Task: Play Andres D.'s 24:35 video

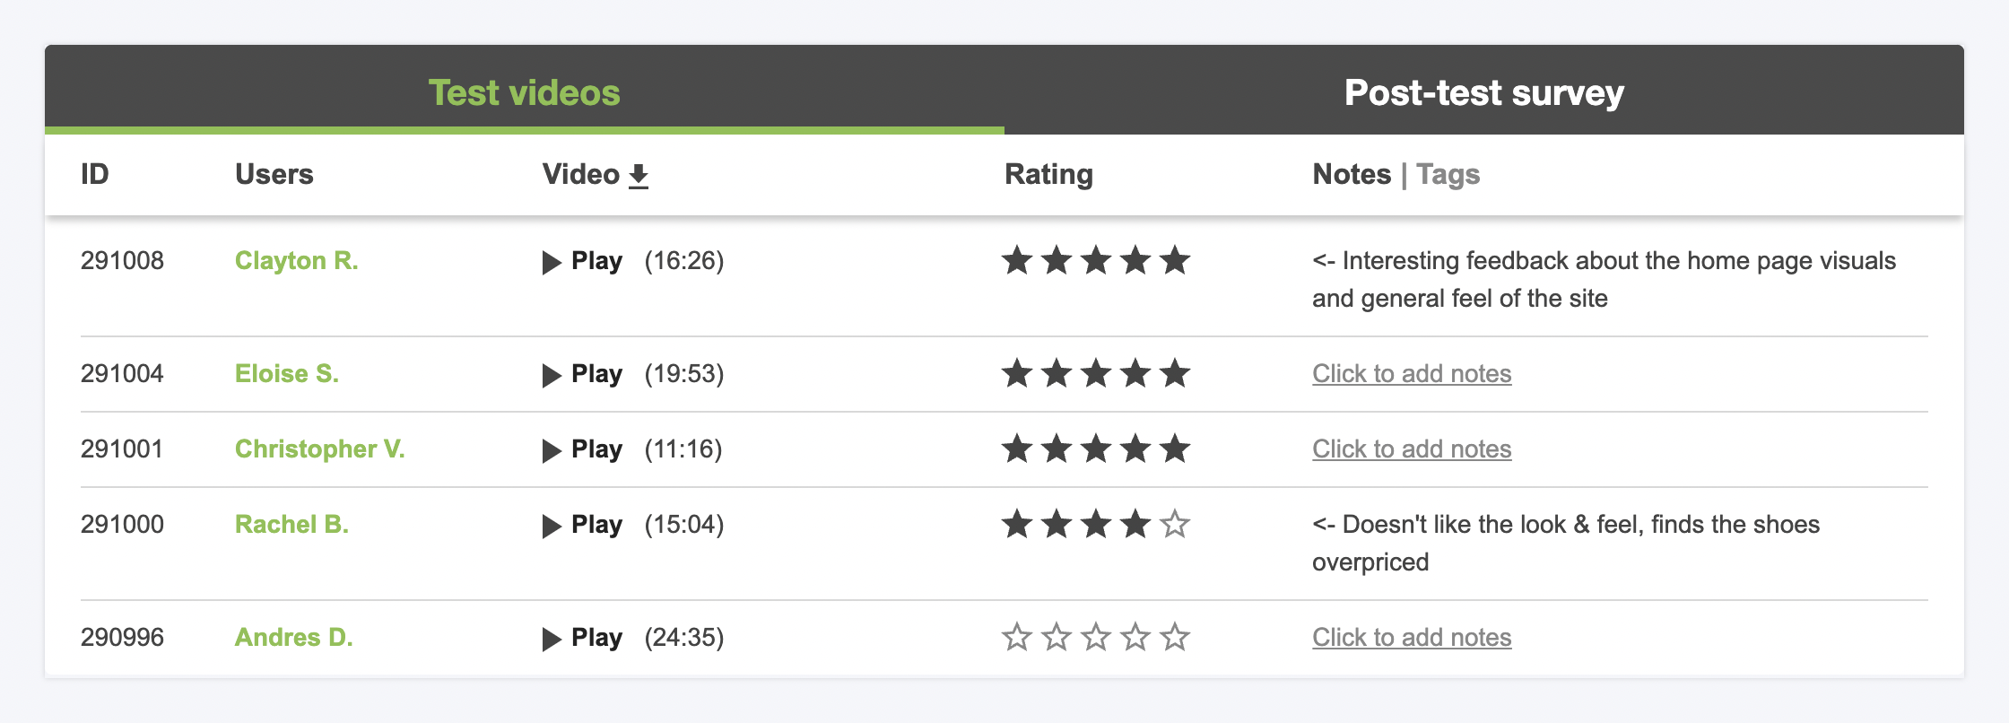Action: [x=583, y=638]
